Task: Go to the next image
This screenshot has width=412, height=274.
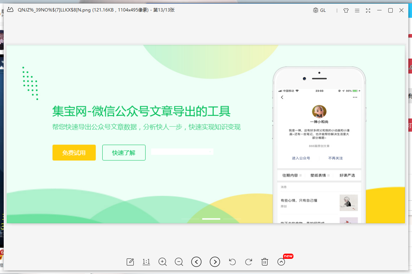Action: (215, 262)
